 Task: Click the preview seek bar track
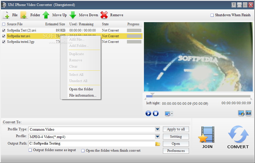[198, 96]
